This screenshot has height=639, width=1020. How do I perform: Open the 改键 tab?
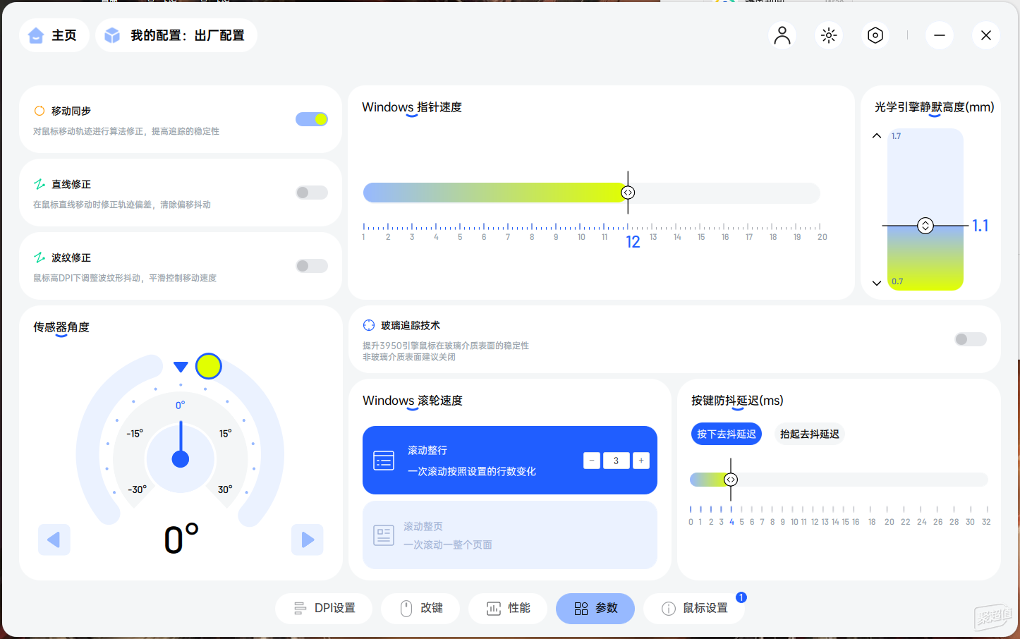[x=420, y=608]
